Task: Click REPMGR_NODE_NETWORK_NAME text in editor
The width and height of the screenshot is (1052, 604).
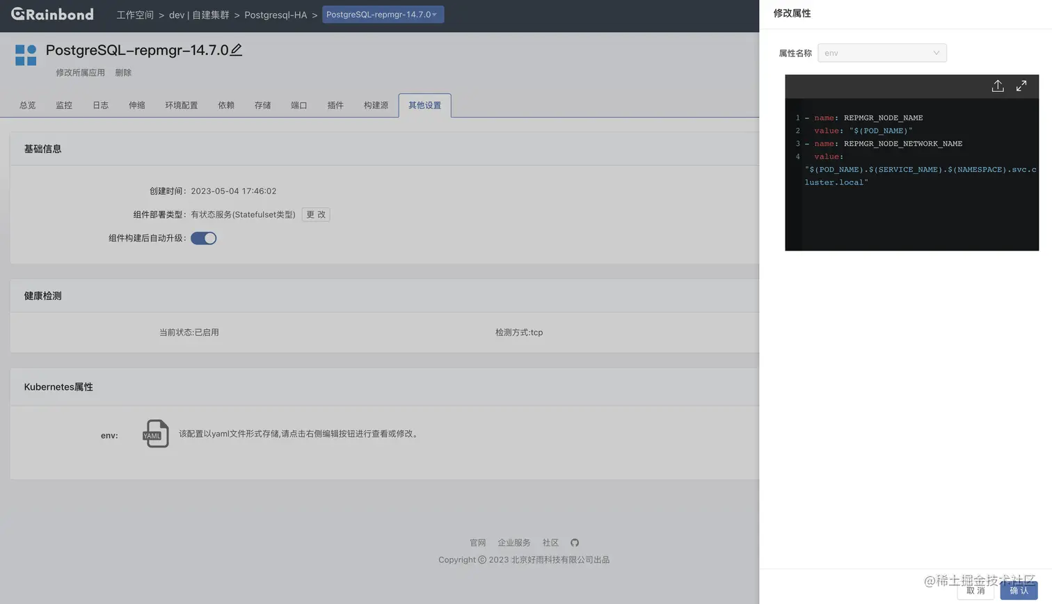Action: click(903, 143)
